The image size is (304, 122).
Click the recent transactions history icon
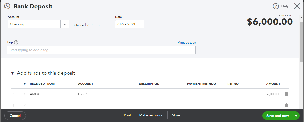coord(7,6)
